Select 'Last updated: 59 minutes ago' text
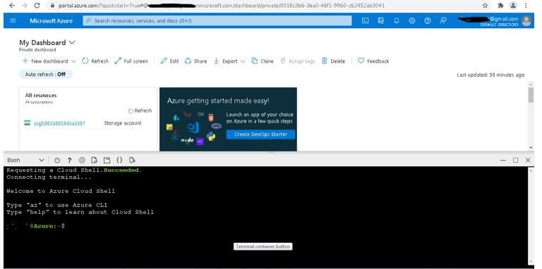 click(490, 75)
